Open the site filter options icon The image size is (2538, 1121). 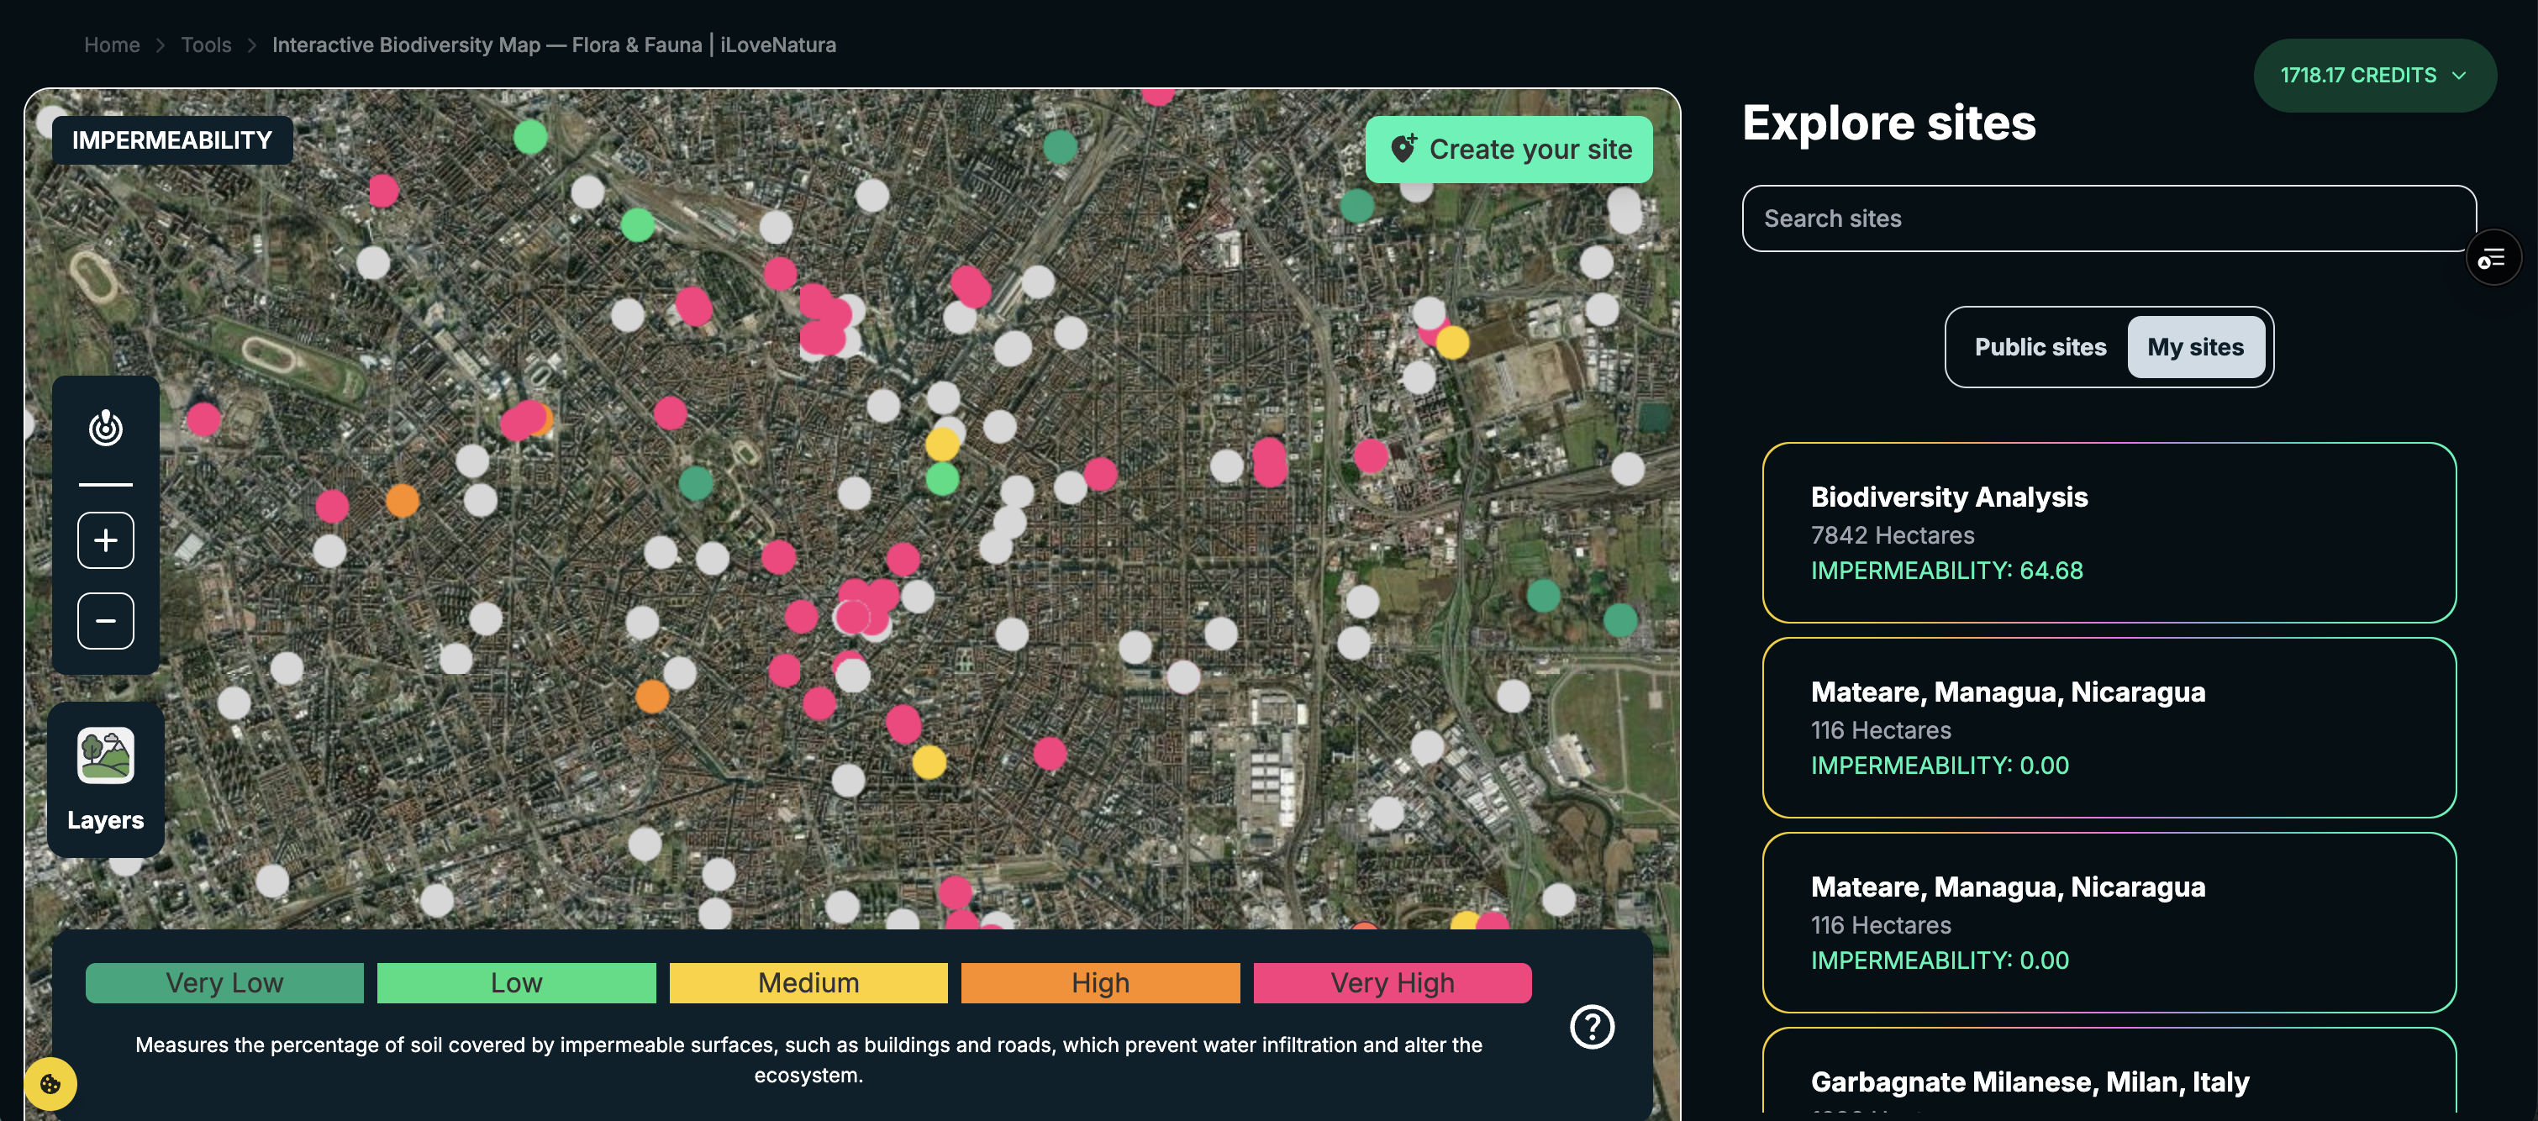2493,258
